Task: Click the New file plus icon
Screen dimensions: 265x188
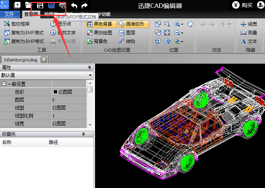Action: pyautogui.click(x=17, y=5)
